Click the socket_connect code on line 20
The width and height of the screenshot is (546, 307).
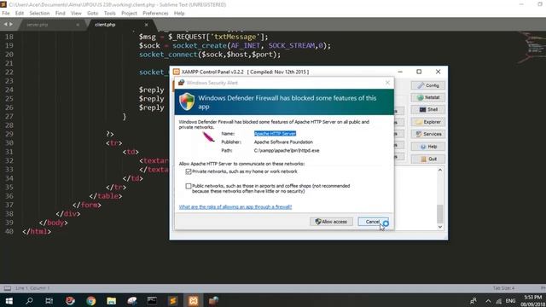pyautogui.click(x=210, y=55)
